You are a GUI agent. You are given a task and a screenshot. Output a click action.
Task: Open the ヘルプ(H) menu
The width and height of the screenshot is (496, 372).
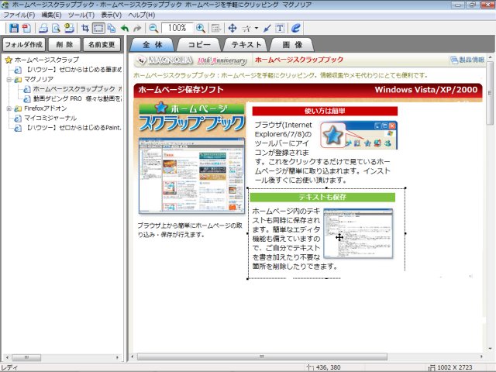(x=142, y=15)
